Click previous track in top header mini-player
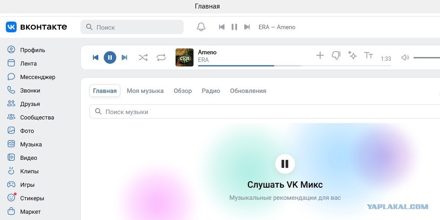Image resolution: width=440 pixels, height=220 pixels. [222, 27]
